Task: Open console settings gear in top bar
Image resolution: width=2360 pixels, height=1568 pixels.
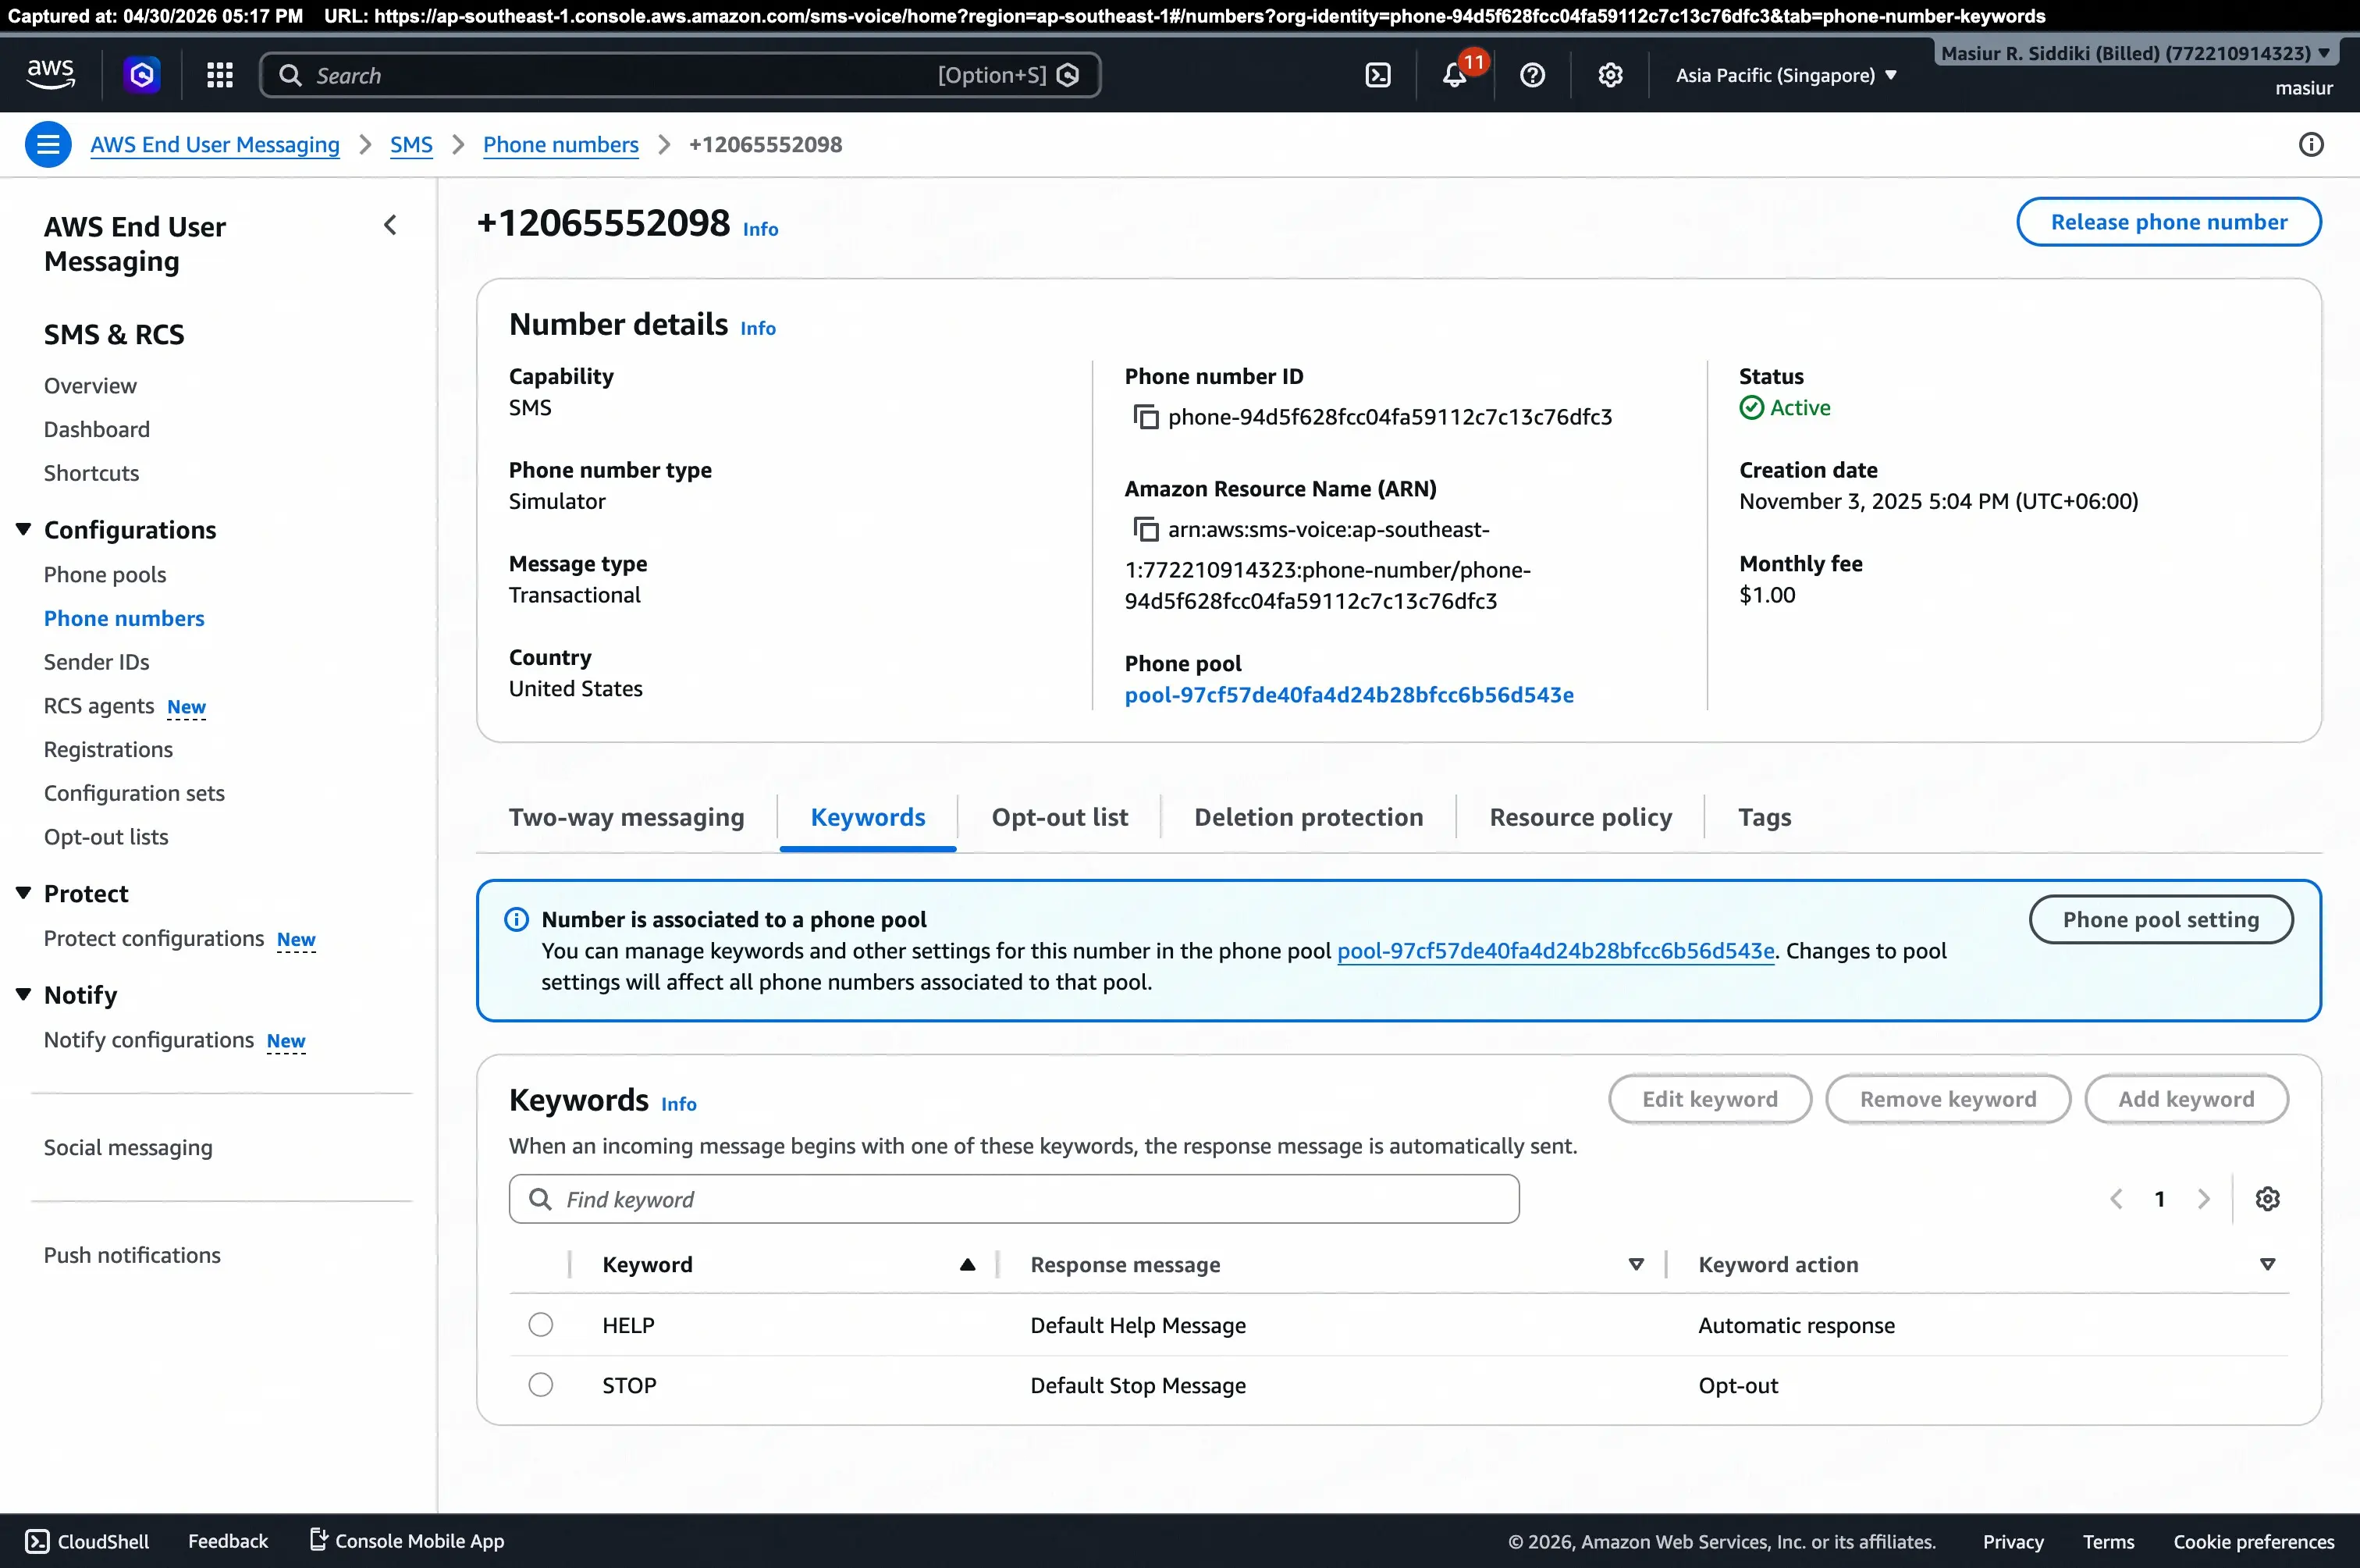Action: point(1610,75)
